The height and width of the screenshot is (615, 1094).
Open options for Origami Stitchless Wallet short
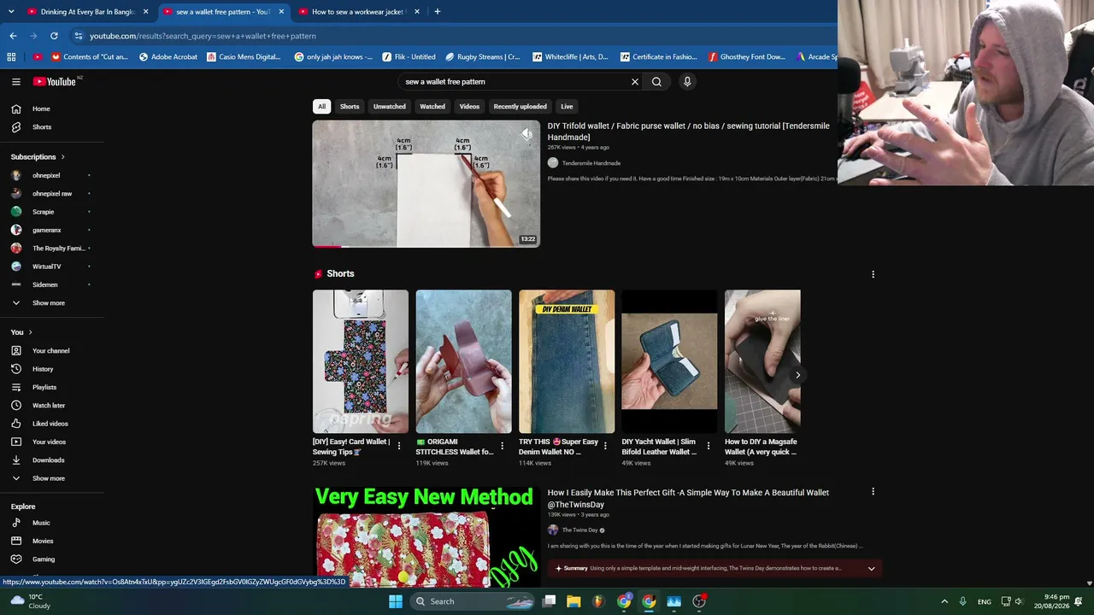503,446
